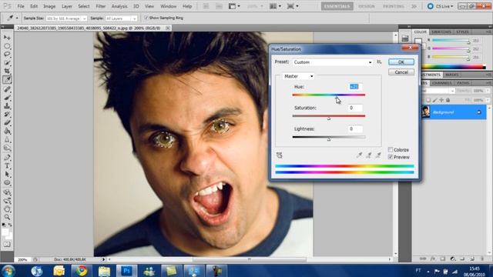Select the Quick Selection tool
The image size is (493, 277).
tap(7, 63)
